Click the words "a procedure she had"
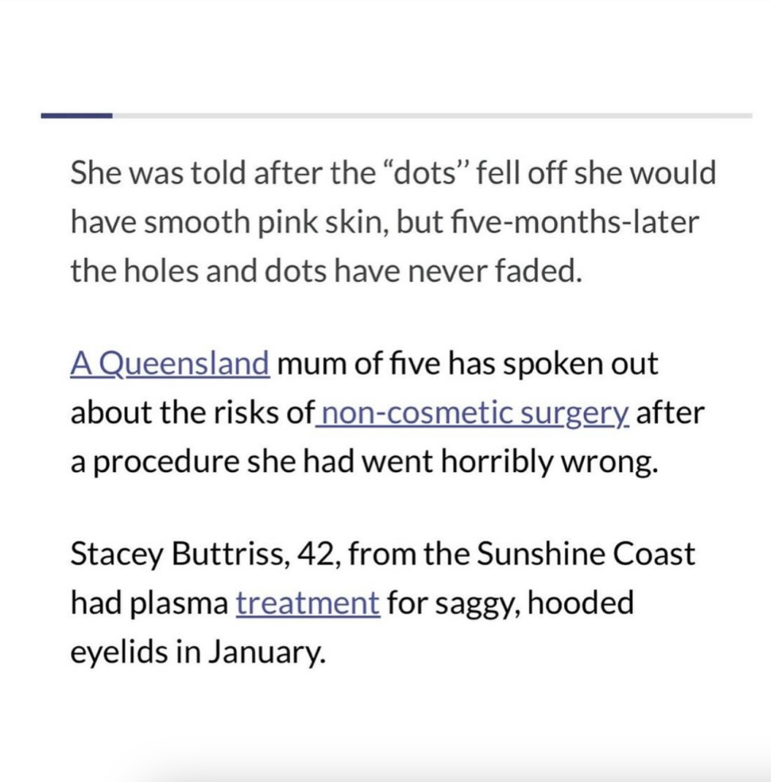The height and width of the screenshot is (782, 771). 213,462
